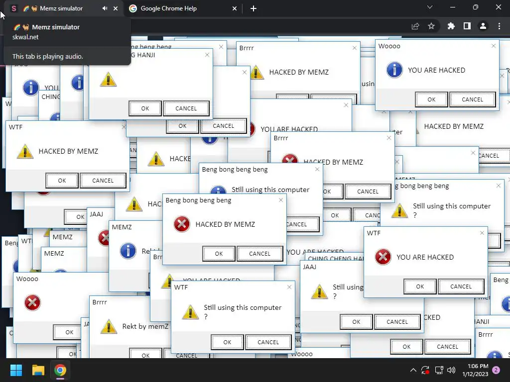Open the notification badge showing 2

[497, 370]
